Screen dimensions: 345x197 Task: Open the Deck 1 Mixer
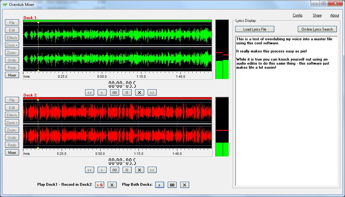12,75
